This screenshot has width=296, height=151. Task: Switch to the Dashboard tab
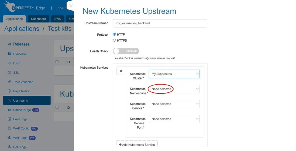click(x=38, y=19)
